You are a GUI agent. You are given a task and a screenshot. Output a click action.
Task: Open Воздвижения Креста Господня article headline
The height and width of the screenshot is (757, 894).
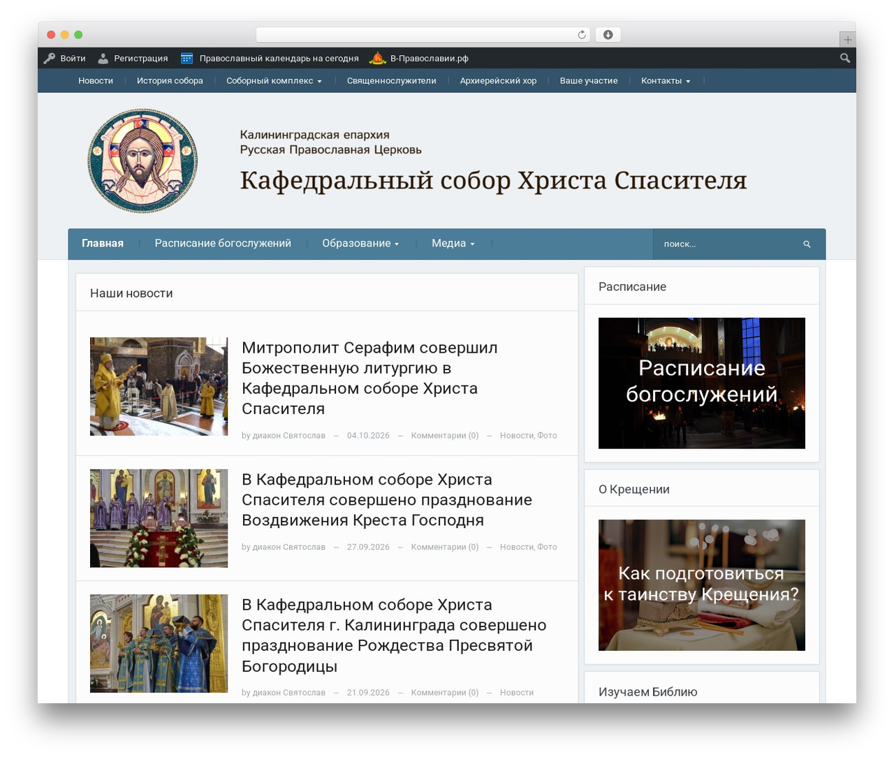pos(387,500)
